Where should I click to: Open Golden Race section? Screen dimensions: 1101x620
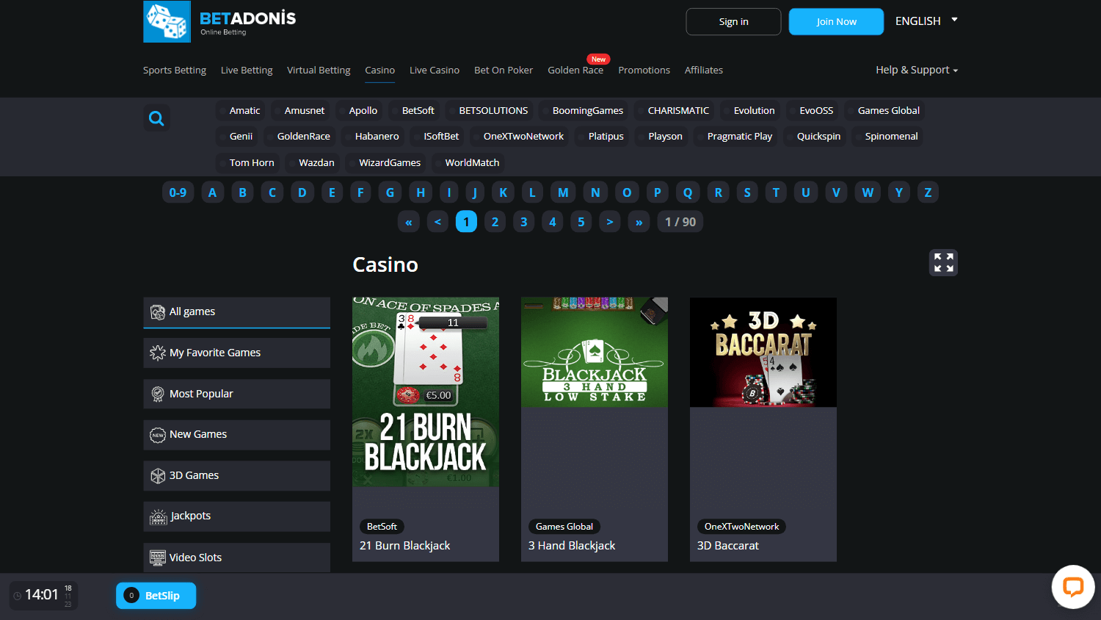click(x=575, y=71)
